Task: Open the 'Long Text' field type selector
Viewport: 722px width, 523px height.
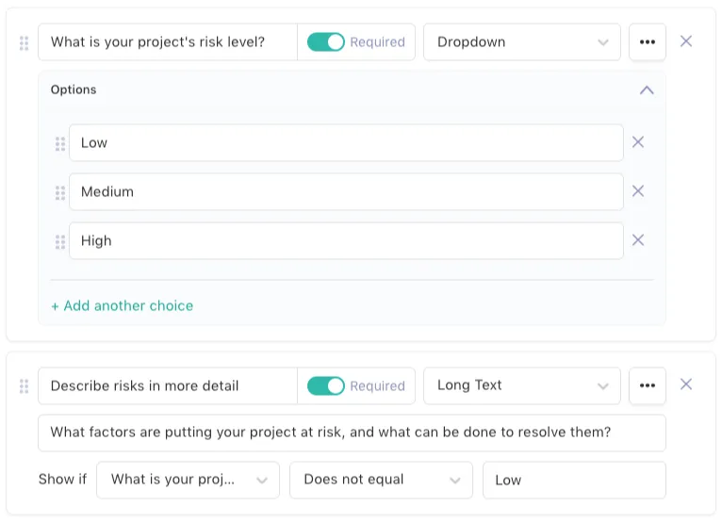Action: click(x=521, y=385)
